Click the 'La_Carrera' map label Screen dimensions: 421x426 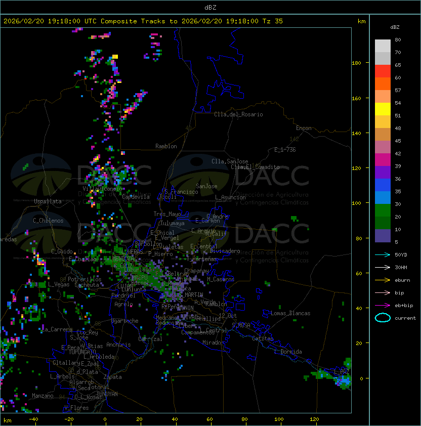pyautogui.click(x=57, y=329)
